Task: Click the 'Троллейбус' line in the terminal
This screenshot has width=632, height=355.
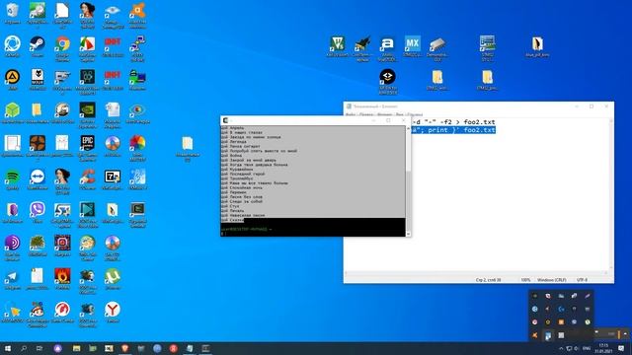Action: [x=237, y=178]
